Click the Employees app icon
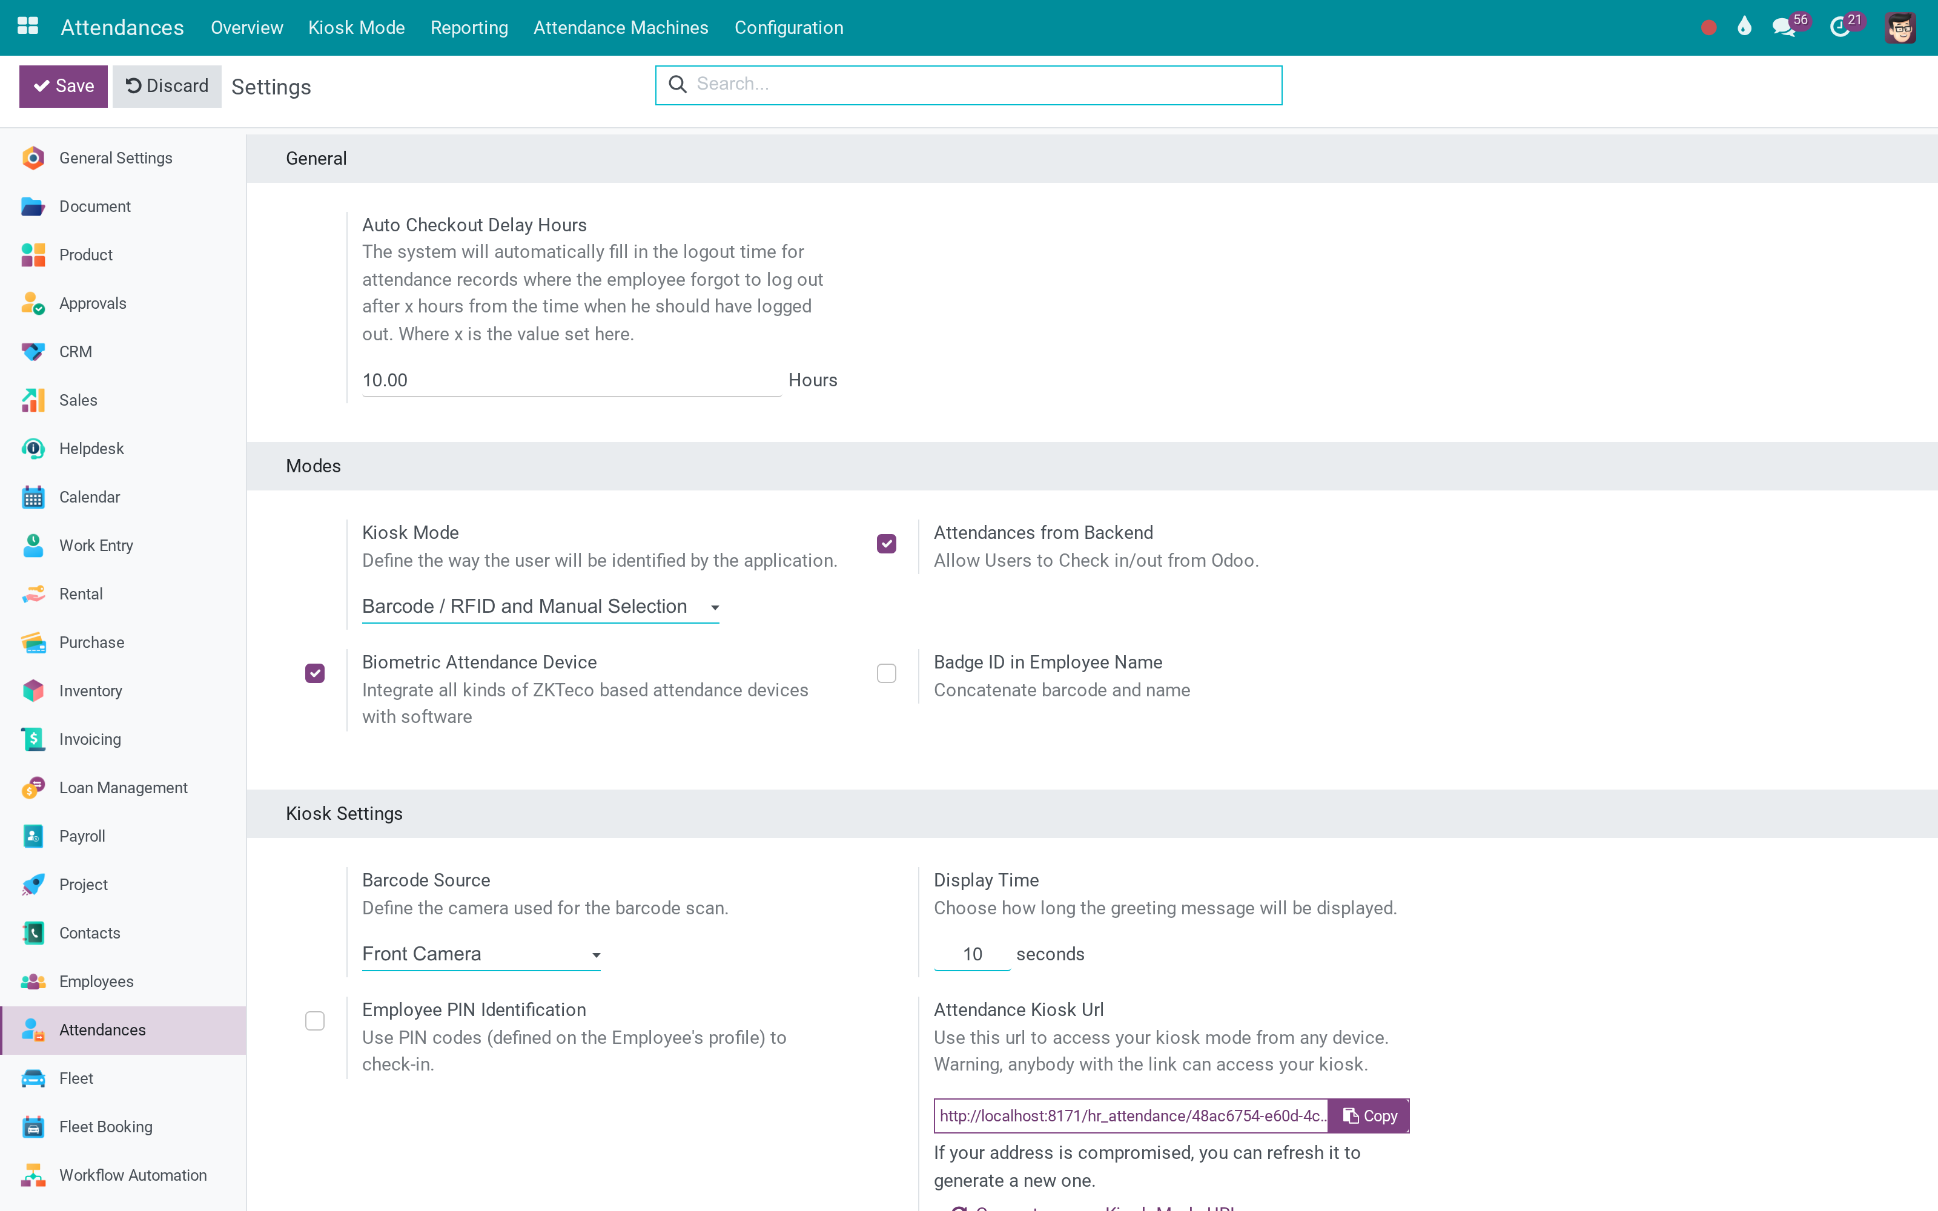Viewport: 1938px width, 1211px height. 33,982
